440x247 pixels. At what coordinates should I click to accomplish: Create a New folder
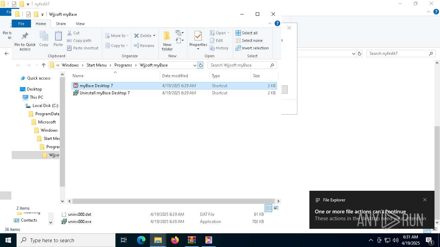click(x=167, y=41)
